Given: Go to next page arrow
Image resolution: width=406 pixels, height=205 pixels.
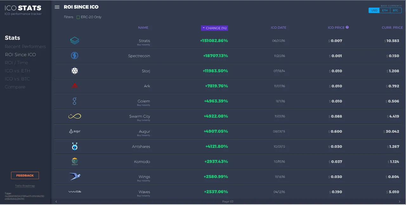Looking at the screenshot, I should tap(399, 202).
